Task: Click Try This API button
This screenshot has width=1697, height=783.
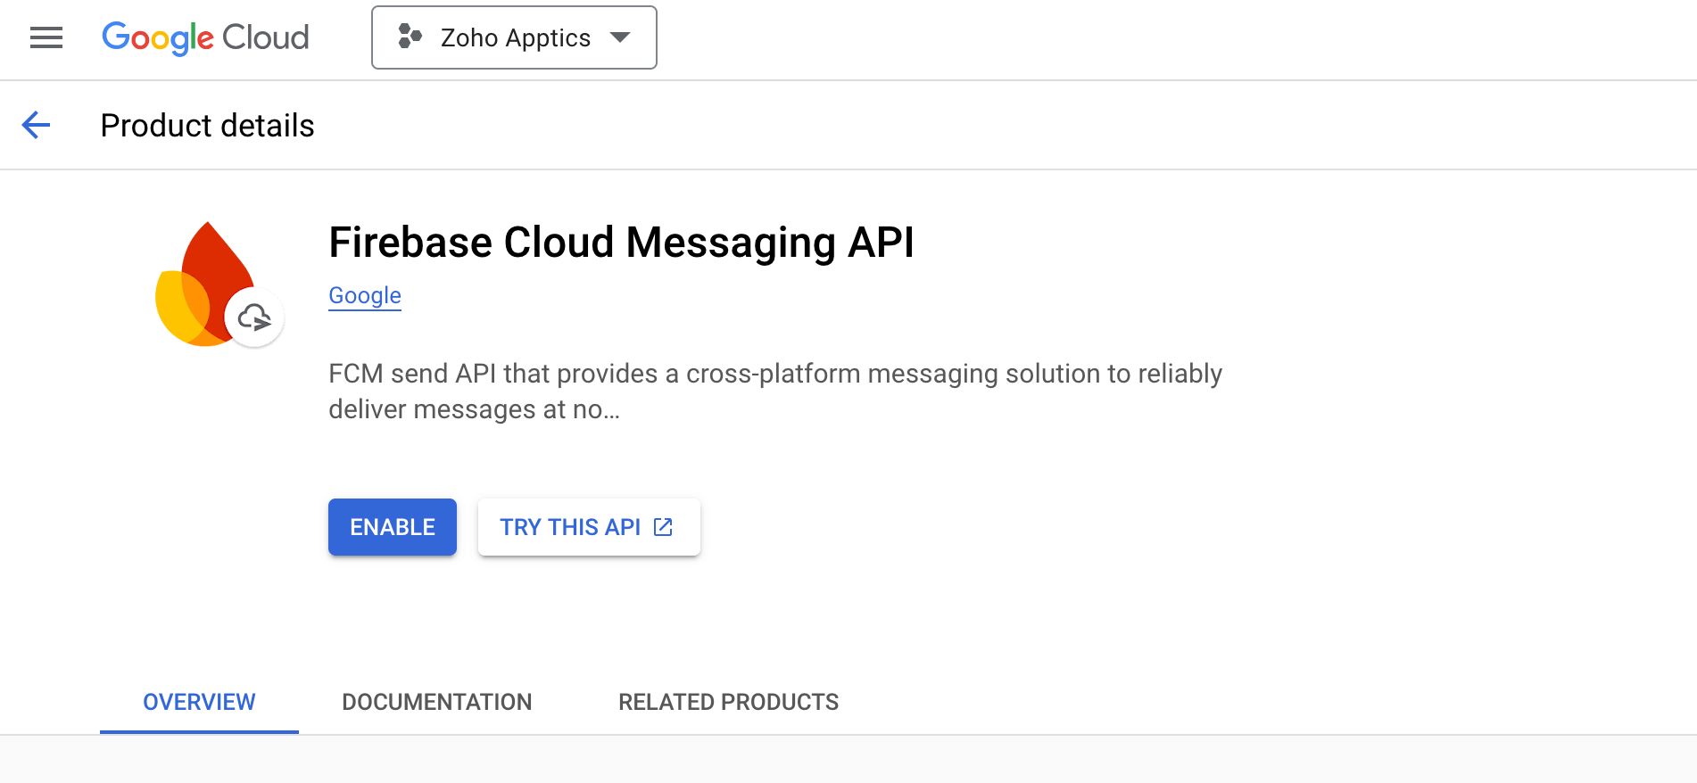Action: coord(589,527)
